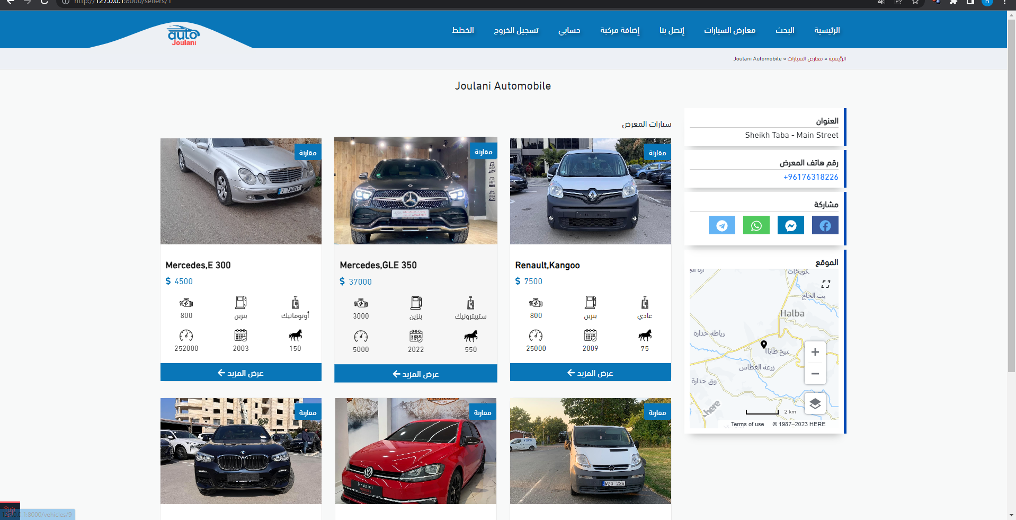Click horsepower icon on Mercedes E 300 card
This screenshot has height=520, width=1016.
point(295,335)
